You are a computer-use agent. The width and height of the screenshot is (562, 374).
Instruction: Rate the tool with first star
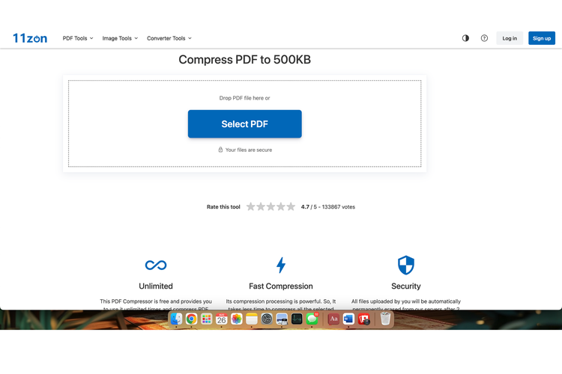pyautogui.click(x=251, y=206)
